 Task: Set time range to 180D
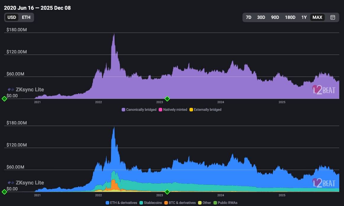click(x=290, y=17)
